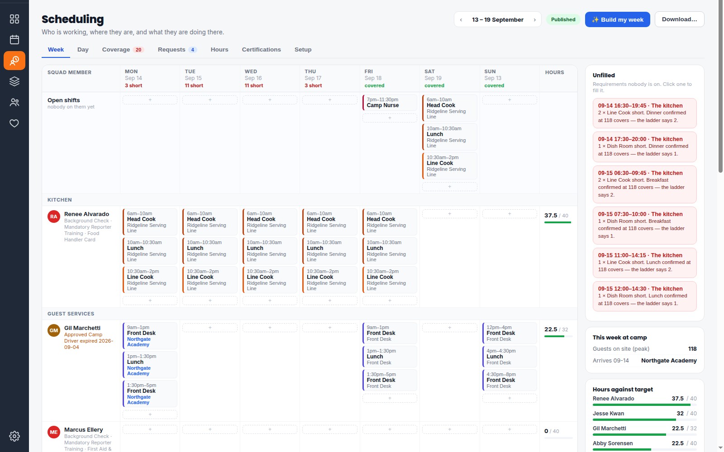Click Renee Alvarado's RA avatar
Image resolution: width=724 pixels, height=452 pixels.
click(x=54, y=217)
